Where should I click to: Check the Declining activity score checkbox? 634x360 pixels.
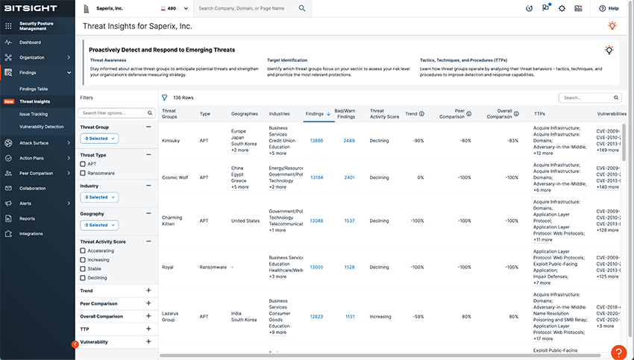tap(83, 278)
